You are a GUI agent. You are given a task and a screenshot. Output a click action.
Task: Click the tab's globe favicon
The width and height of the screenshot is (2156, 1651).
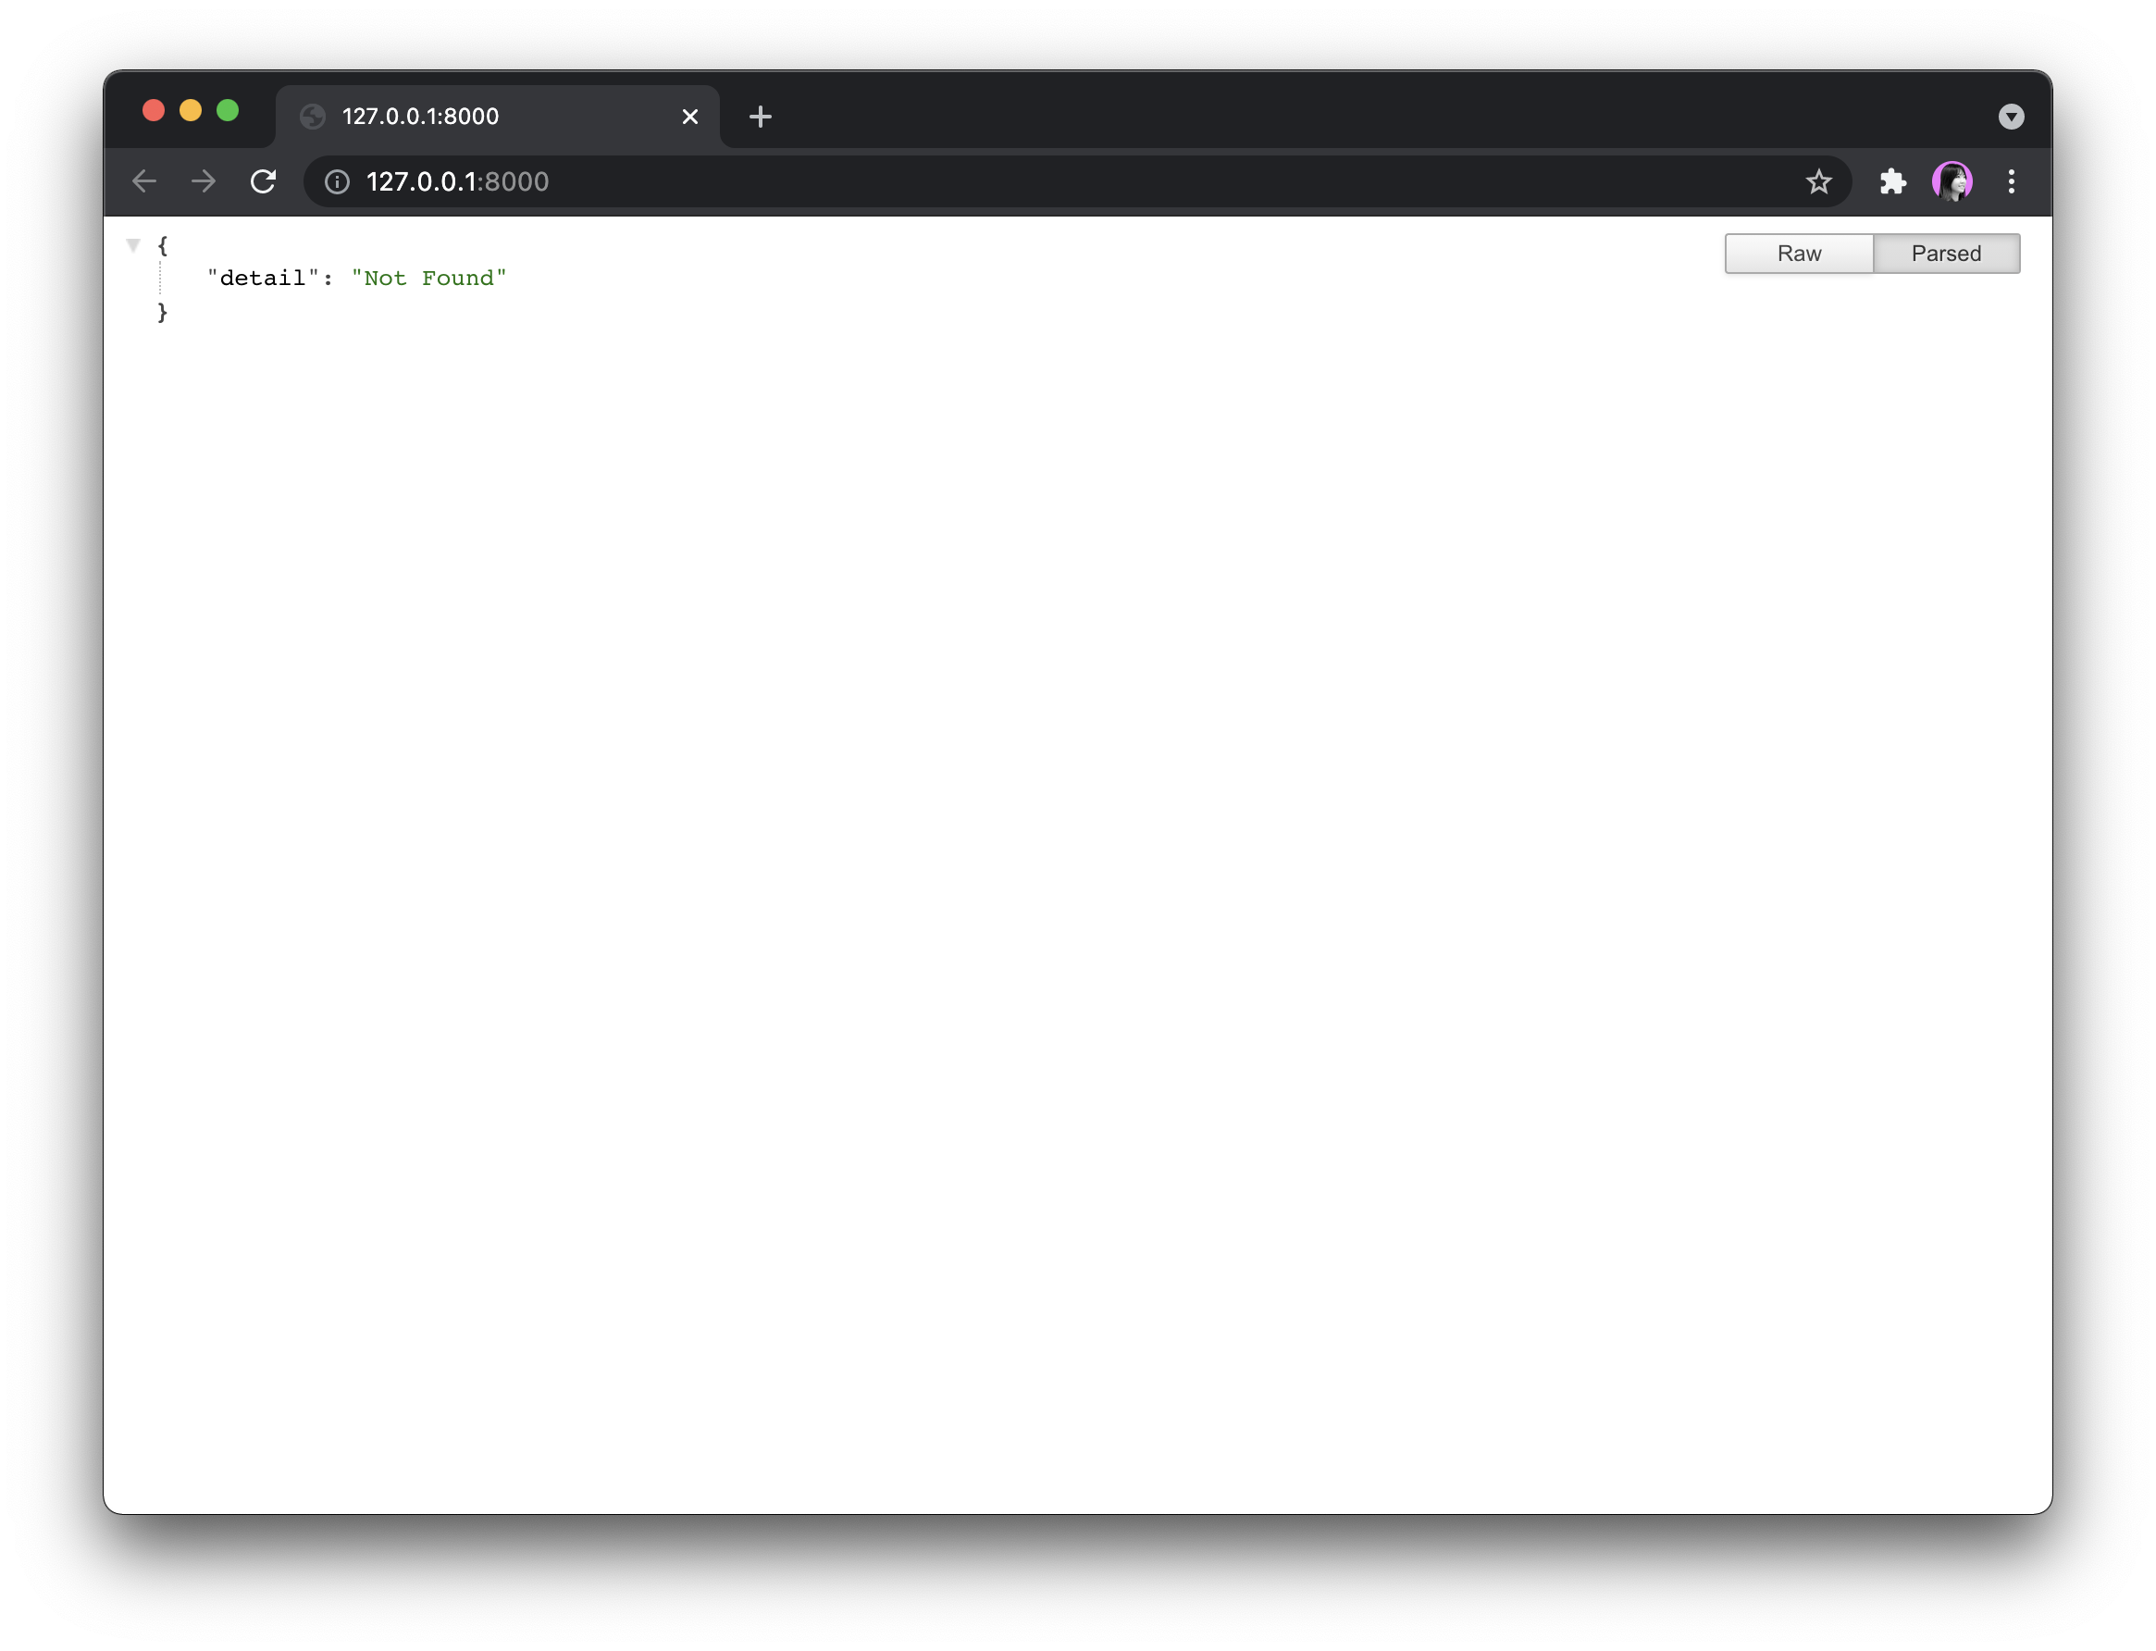coord(313,117)
